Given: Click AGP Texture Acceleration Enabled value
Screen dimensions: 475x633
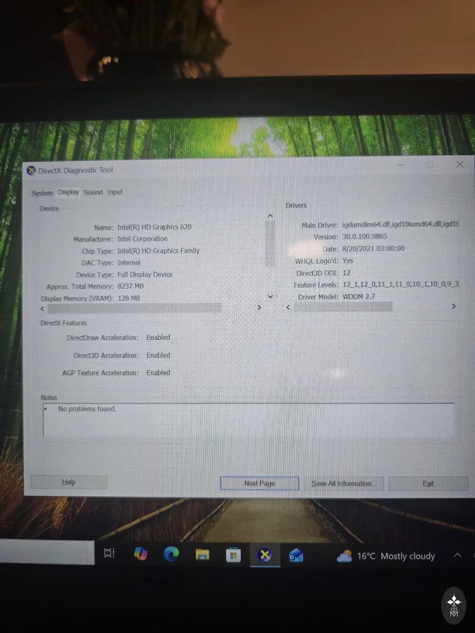Looking at the screenshot, I should pos(158,372).
